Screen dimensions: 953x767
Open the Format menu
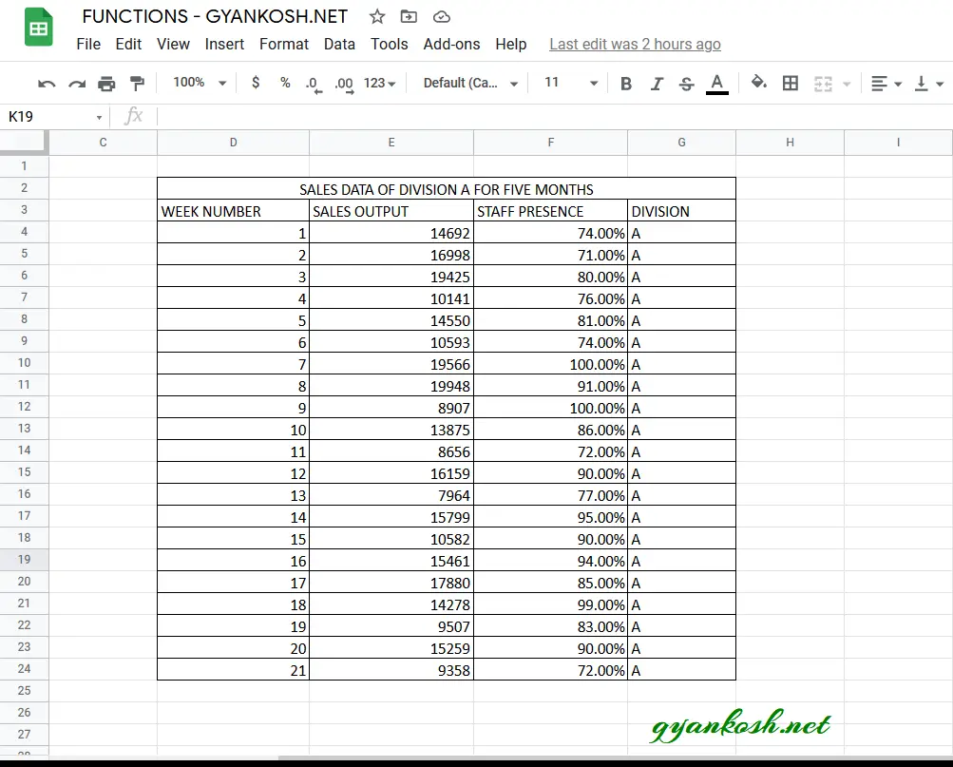click(284, 44)
